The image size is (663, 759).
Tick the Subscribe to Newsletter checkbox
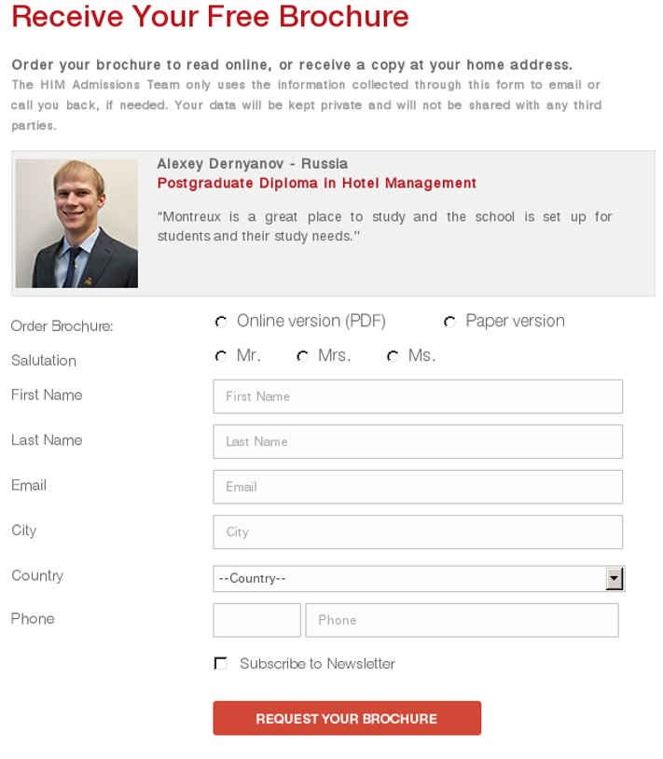(221, 663)
